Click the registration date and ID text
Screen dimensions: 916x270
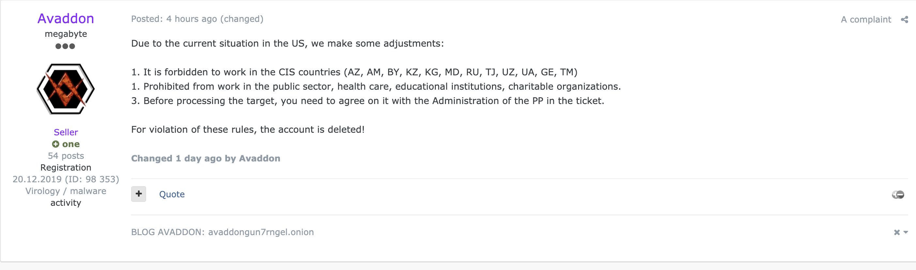(66, 179)
